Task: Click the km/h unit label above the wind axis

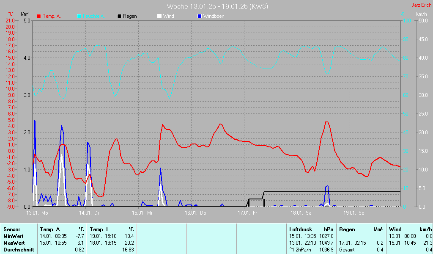Action: click(422, 14)
